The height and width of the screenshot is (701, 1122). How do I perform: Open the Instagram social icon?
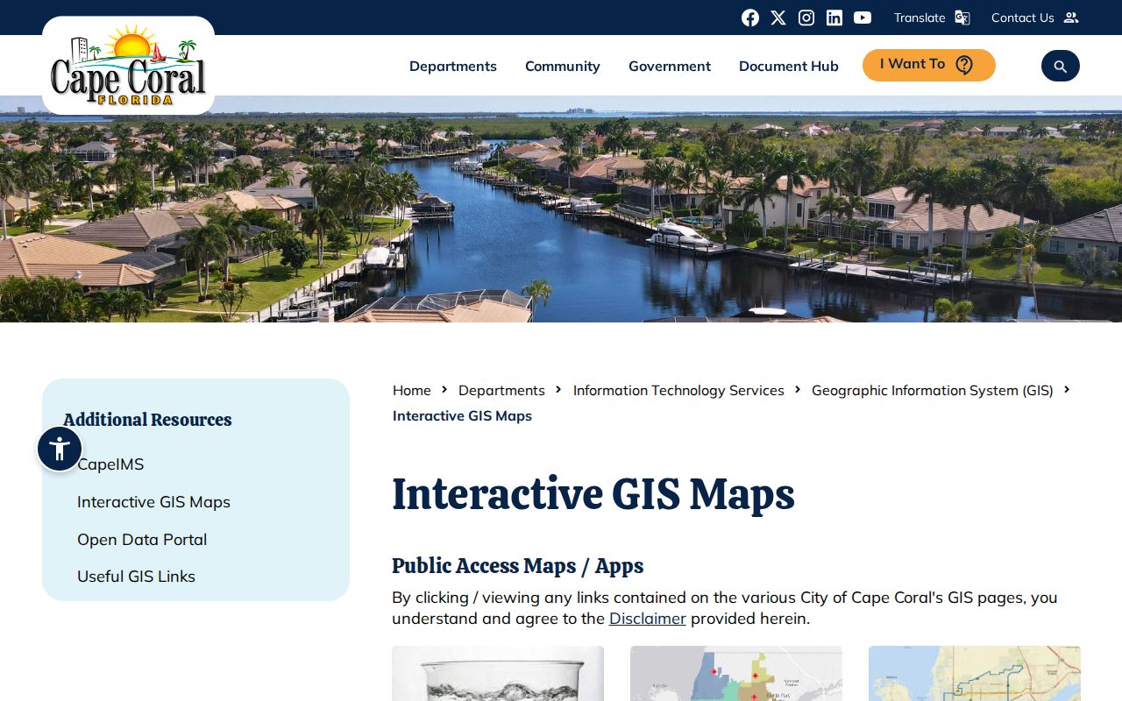806,18
